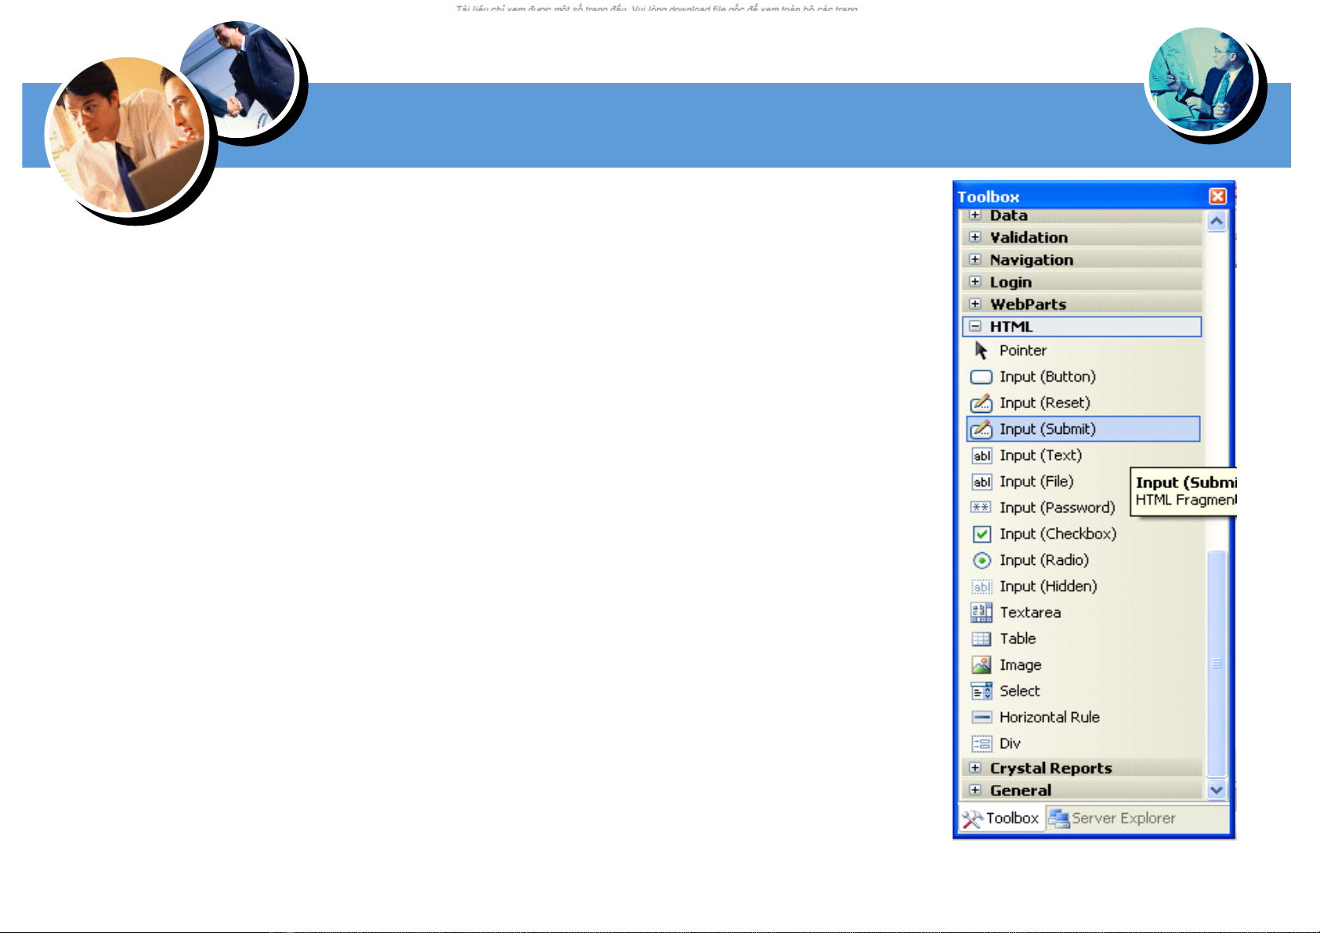This screenshot has height=933, width=1320.
Task: Click the Horizontal Rule icon
Action: (981, 718)
